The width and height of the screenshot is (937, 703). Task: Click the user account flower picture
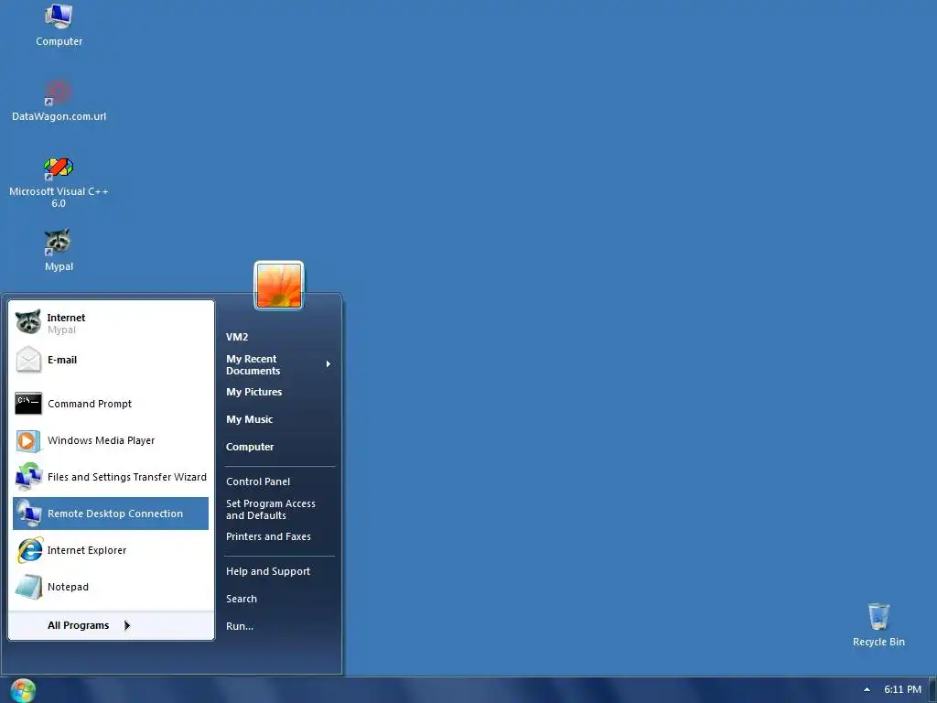279,286
